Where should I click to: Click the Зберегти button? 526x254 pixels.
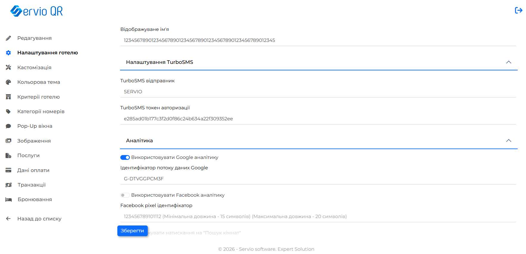point(133,231)
